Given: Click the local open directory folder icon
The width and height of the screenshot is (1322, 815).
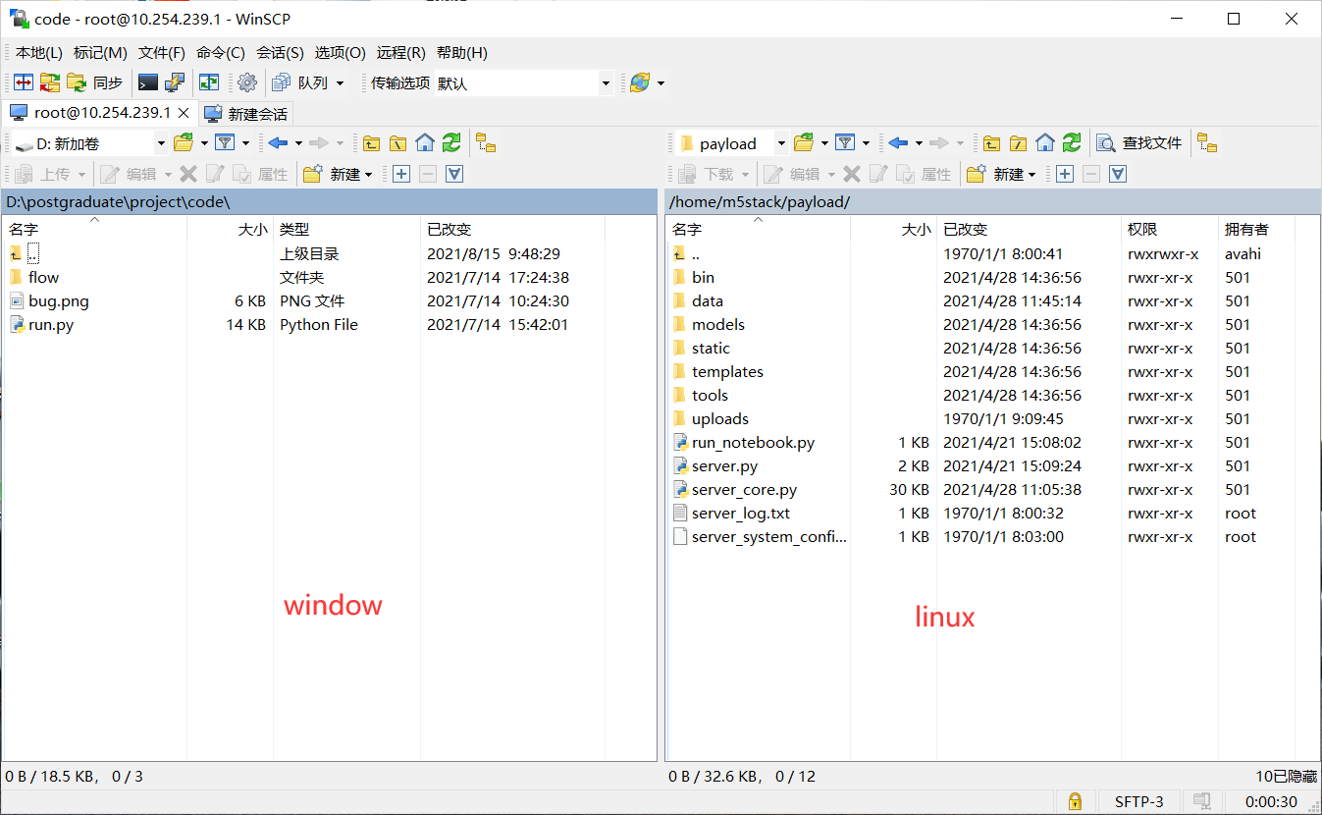Looking at the screenshot, I should 183,143.
